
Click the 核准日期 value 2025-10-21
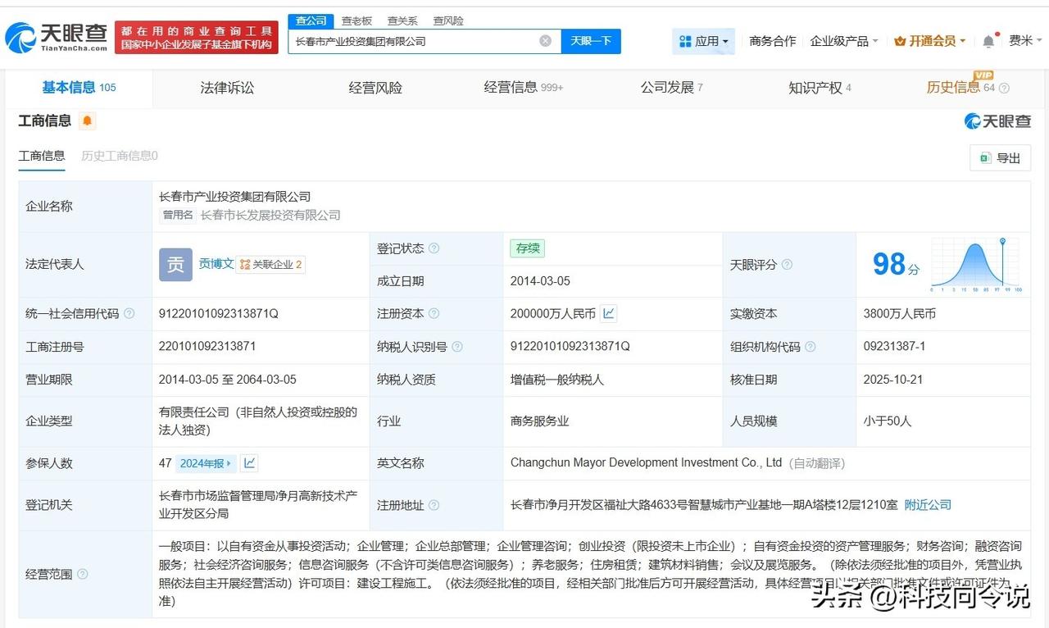(x=893, y=380)
